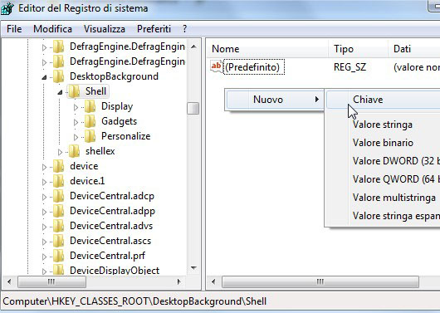Click the Gadgets folder icon
The width and height of the screenshot is (440, 313).
90,121
